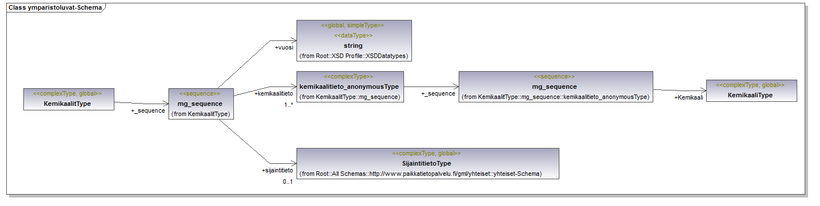Click the +_sequence label beside KemikaalitType
The height and width of the screenshot is (206, 820).
[148, 111]
